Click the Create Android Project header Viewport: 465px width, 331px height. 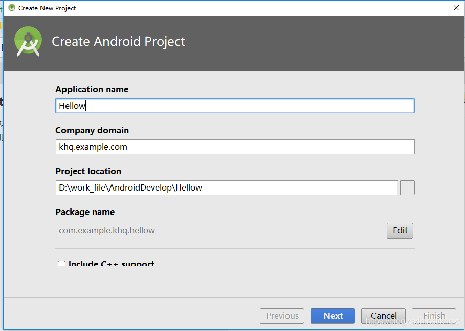coord(118,41)
